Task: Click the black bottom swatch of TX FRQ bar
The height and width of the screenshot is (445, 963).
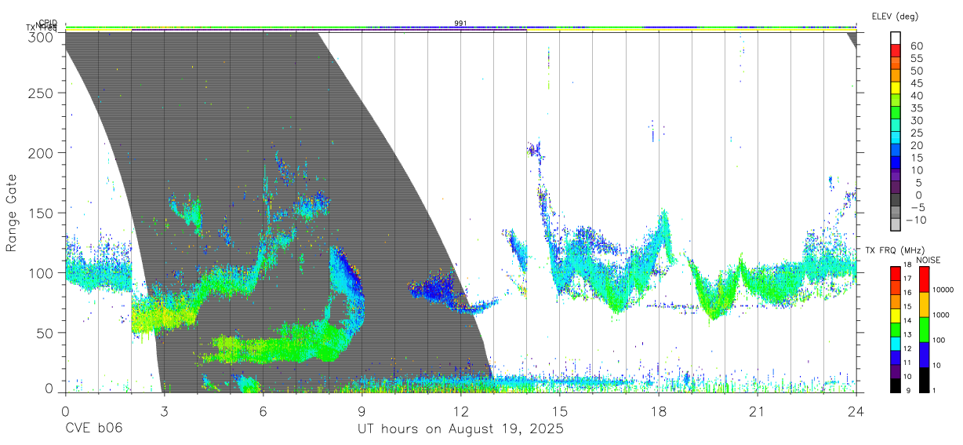Action: point(896,384)
